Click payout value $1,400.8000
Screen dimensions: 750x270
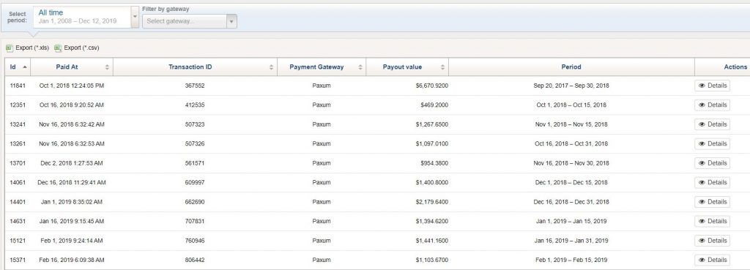432,182
